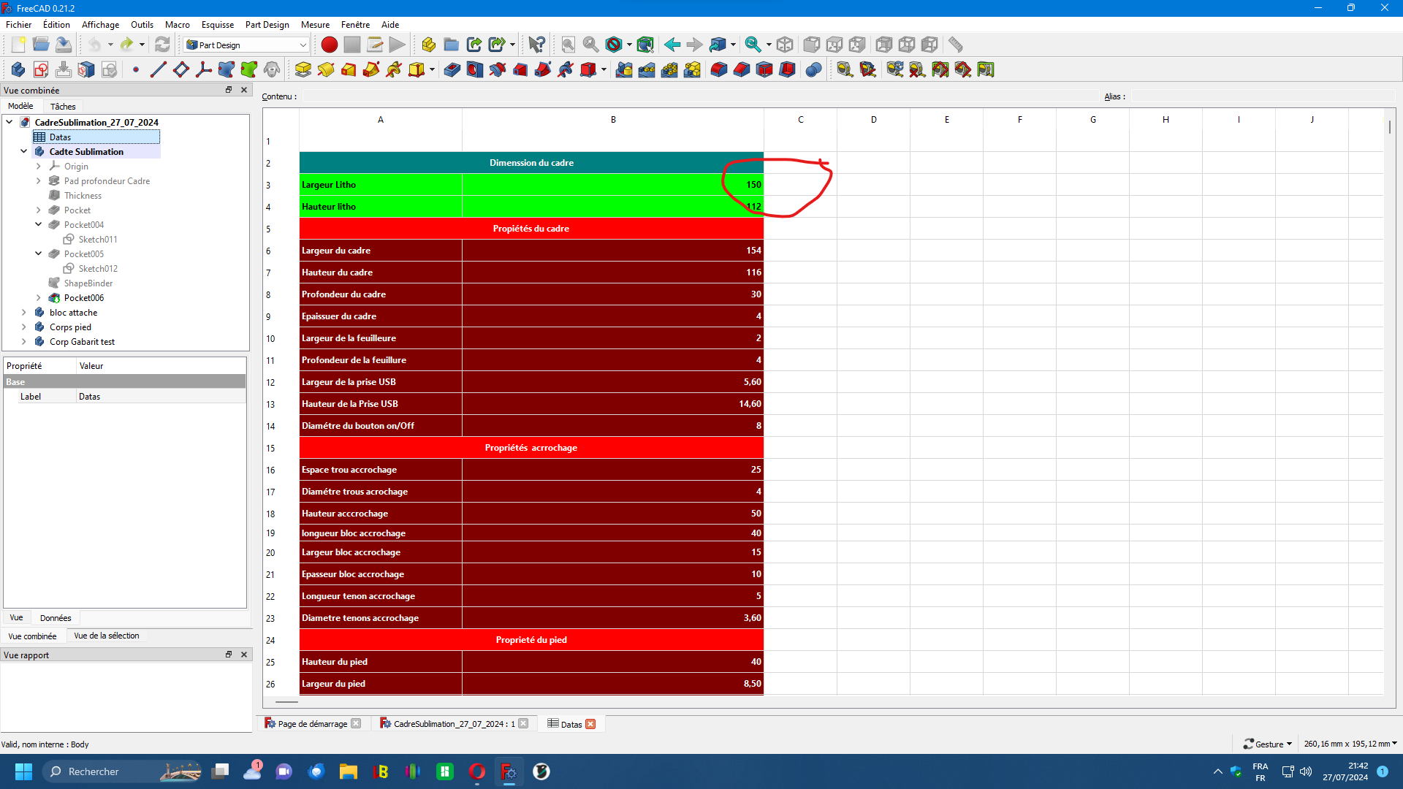Click the Boolean operation icon
The height and width of the screenshot is (789, 1403).
point(813,70)
